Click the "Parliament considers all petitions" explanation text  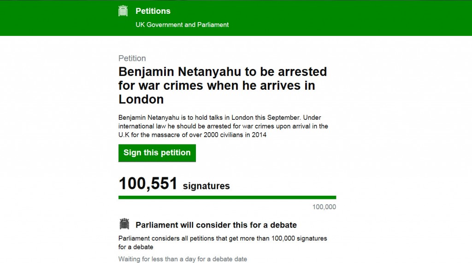click(223, 239)
